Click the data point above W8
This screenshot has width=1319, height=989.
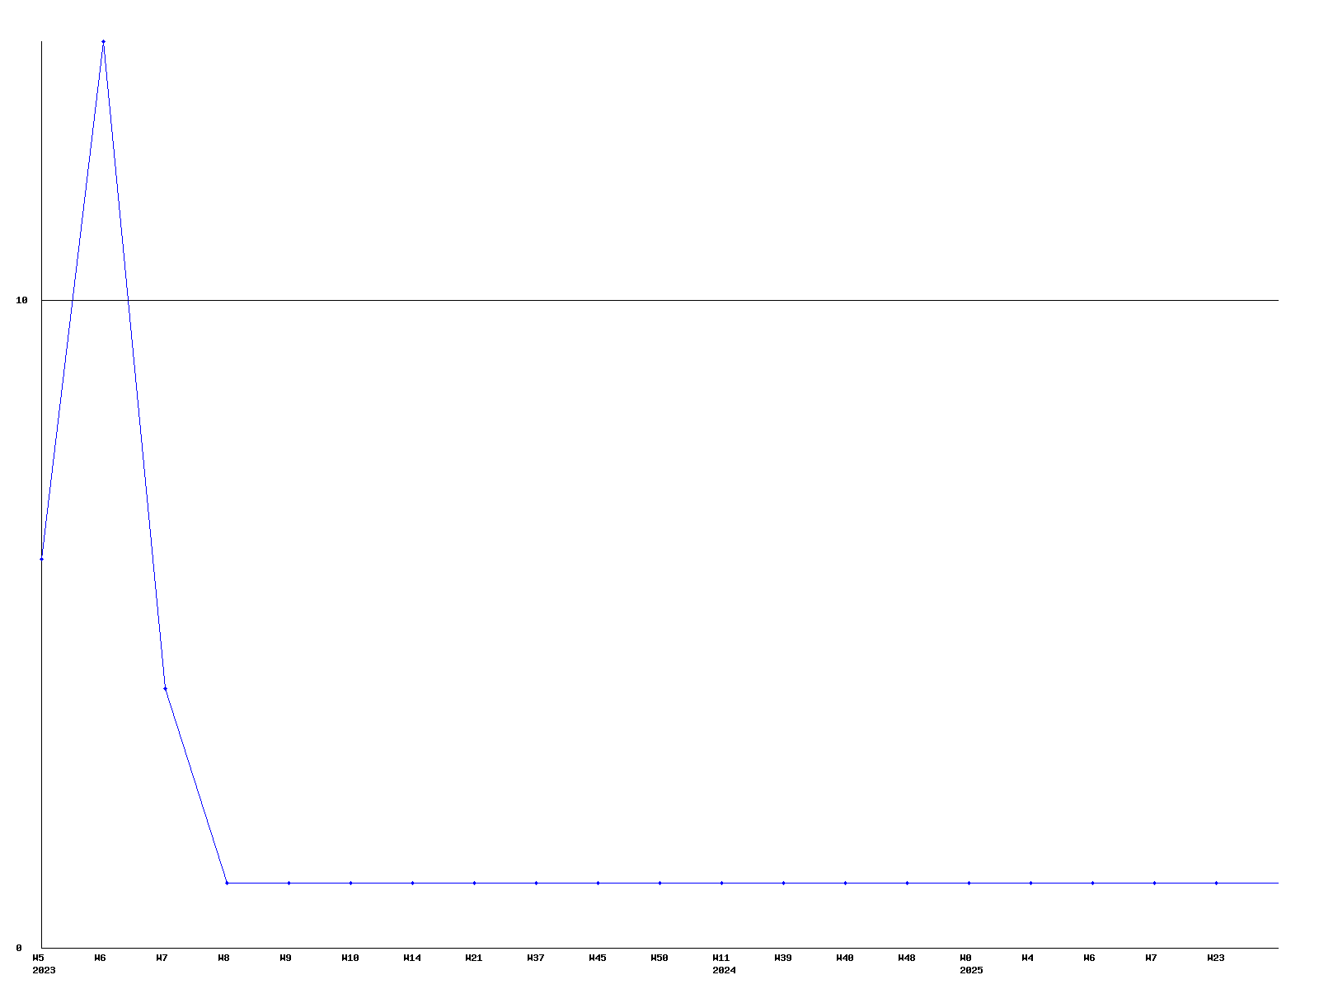pyautogui.click(x=227, y=883)
